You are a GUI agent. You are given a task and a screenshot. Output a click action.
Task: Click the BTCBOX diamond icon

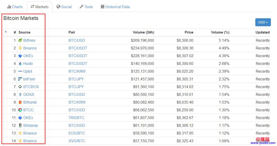pyautogui.click(x=20, y=87)
